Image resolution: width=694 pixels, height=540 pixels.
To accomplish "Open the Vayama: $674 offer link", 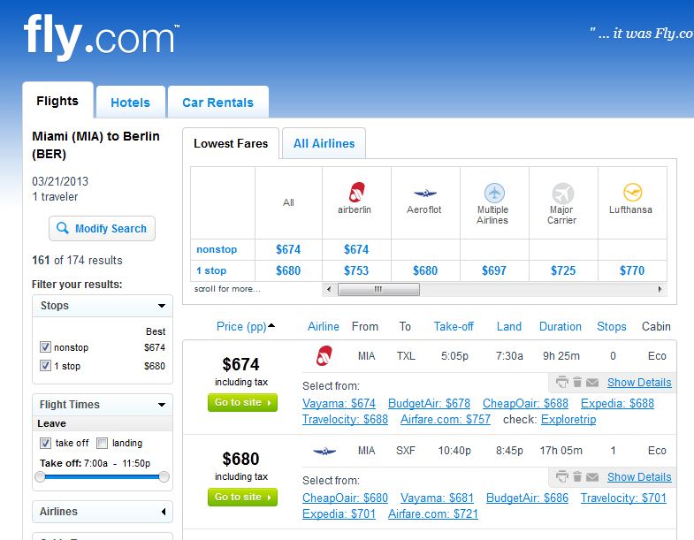I will coord(339,403).
